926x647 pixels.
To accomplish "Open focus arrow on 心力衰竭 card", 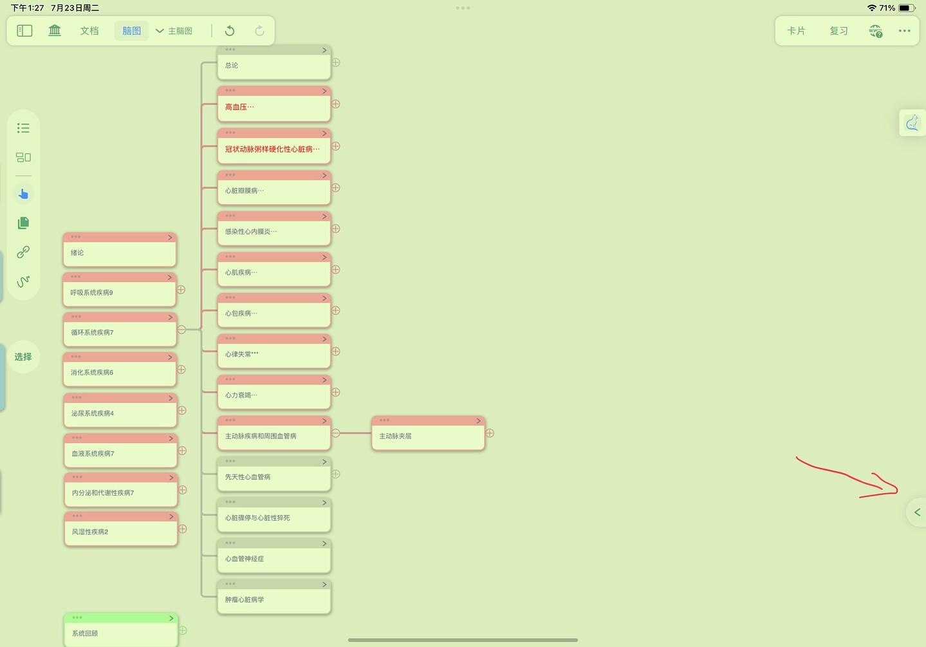I will pos(324,380).
